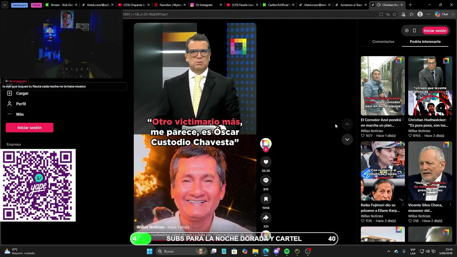Screen dimensions: 457x257
Task: Go to next video with down arrow
Action: 347,139
